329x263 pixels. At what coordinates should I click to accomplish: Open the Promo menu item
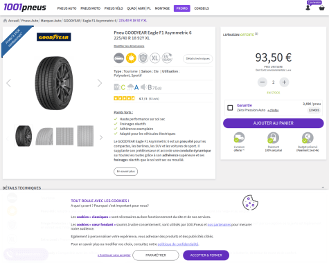tap(182, 8)
